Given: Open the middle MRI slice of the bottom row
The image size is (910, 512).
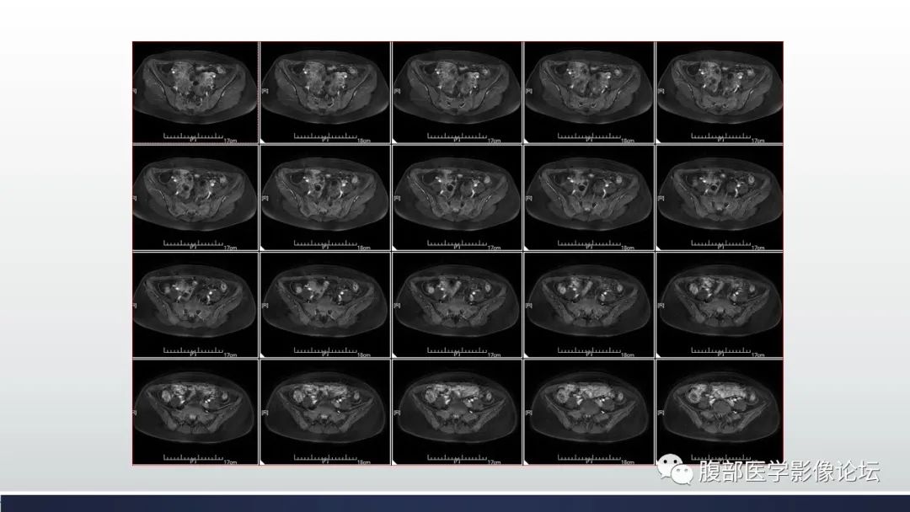Looking at the screenshot, I should (x=457, y=410).
